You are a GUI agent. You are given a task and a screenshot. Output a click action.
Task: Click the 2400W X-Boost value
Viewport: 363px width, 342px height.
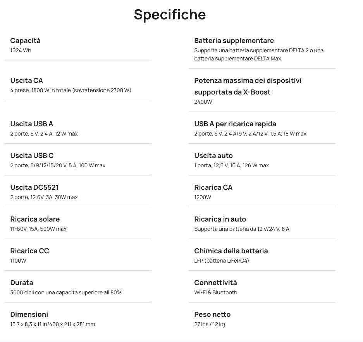click(x=203, y=102)
